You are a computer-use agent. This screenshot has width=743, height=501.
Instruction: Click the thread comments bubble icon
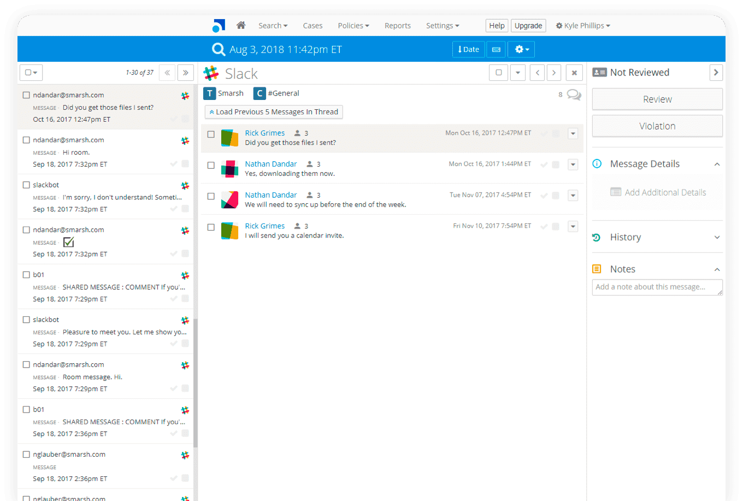tap(574, 95)
